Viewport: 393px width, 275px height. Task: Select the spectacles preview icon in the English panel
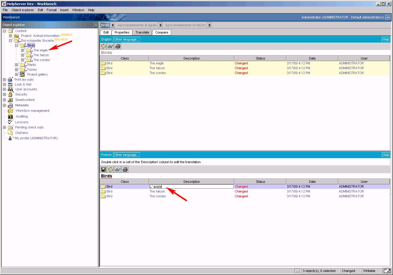point(110,46)
